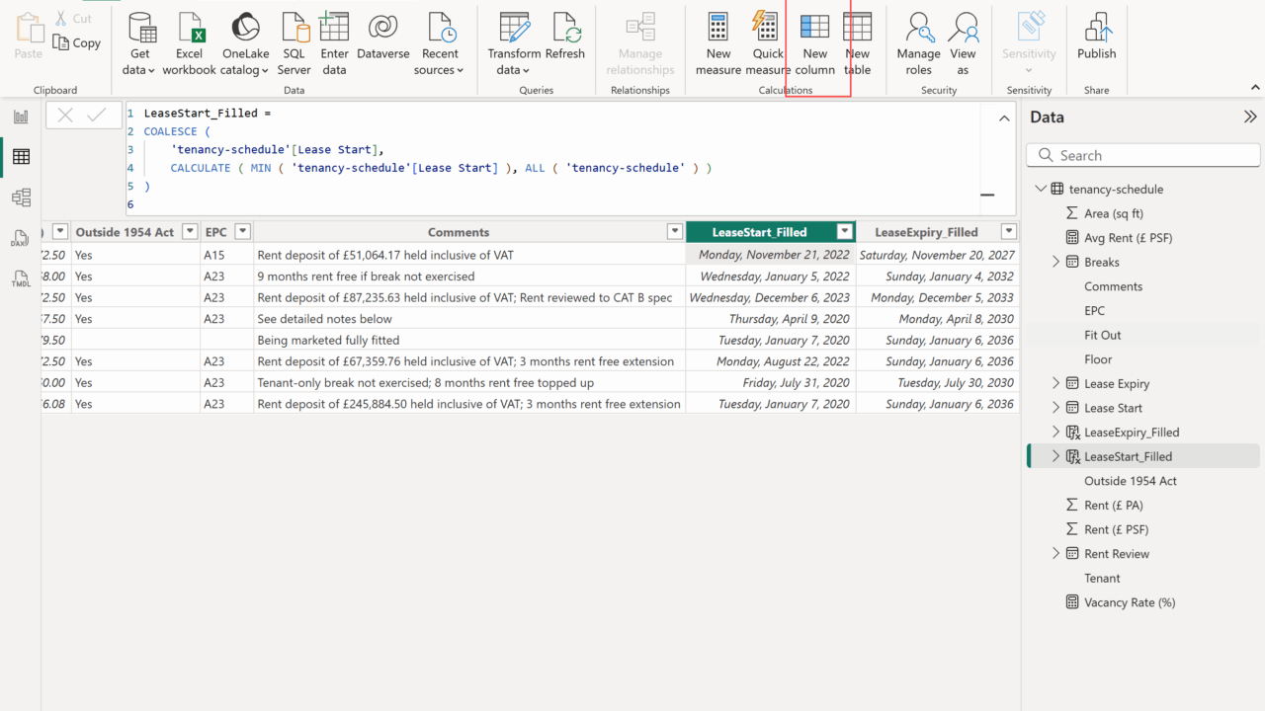Screen dimensions: 1265x711
Task: Collapse the Data pane with double chevron
Action: tap(1249, 117)
